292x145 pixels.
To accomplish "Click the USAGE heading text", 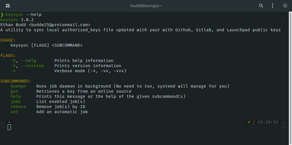I will (8, 40).
